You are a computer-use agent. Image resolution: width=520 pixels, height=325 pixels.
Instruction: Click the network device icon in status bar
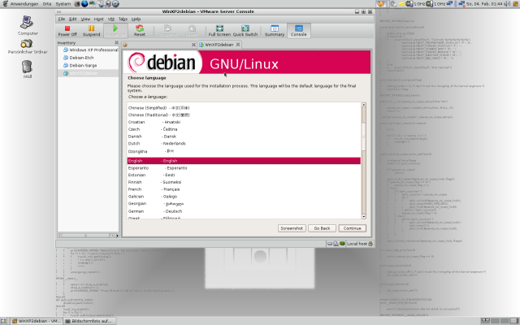pos(342,244)
